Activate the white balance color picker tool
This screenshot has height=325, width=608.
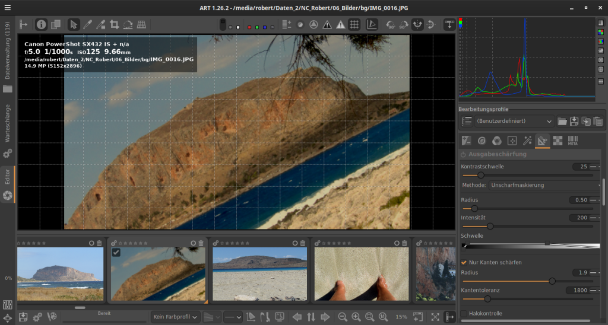(87, 24)
